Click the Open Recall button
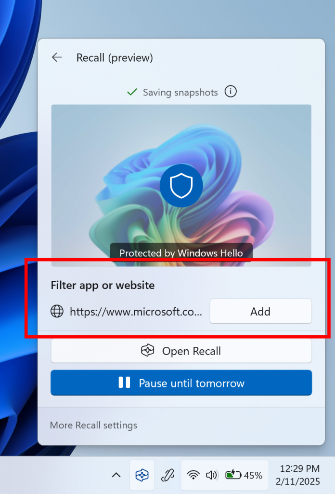This screenshot has width=335, height=494. click(181, 351)
